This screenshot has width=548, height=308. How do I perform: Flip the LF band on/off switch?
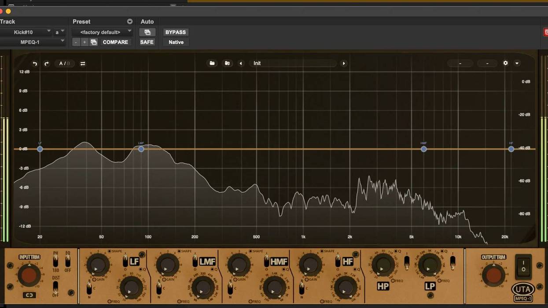[x=125, y=261]
